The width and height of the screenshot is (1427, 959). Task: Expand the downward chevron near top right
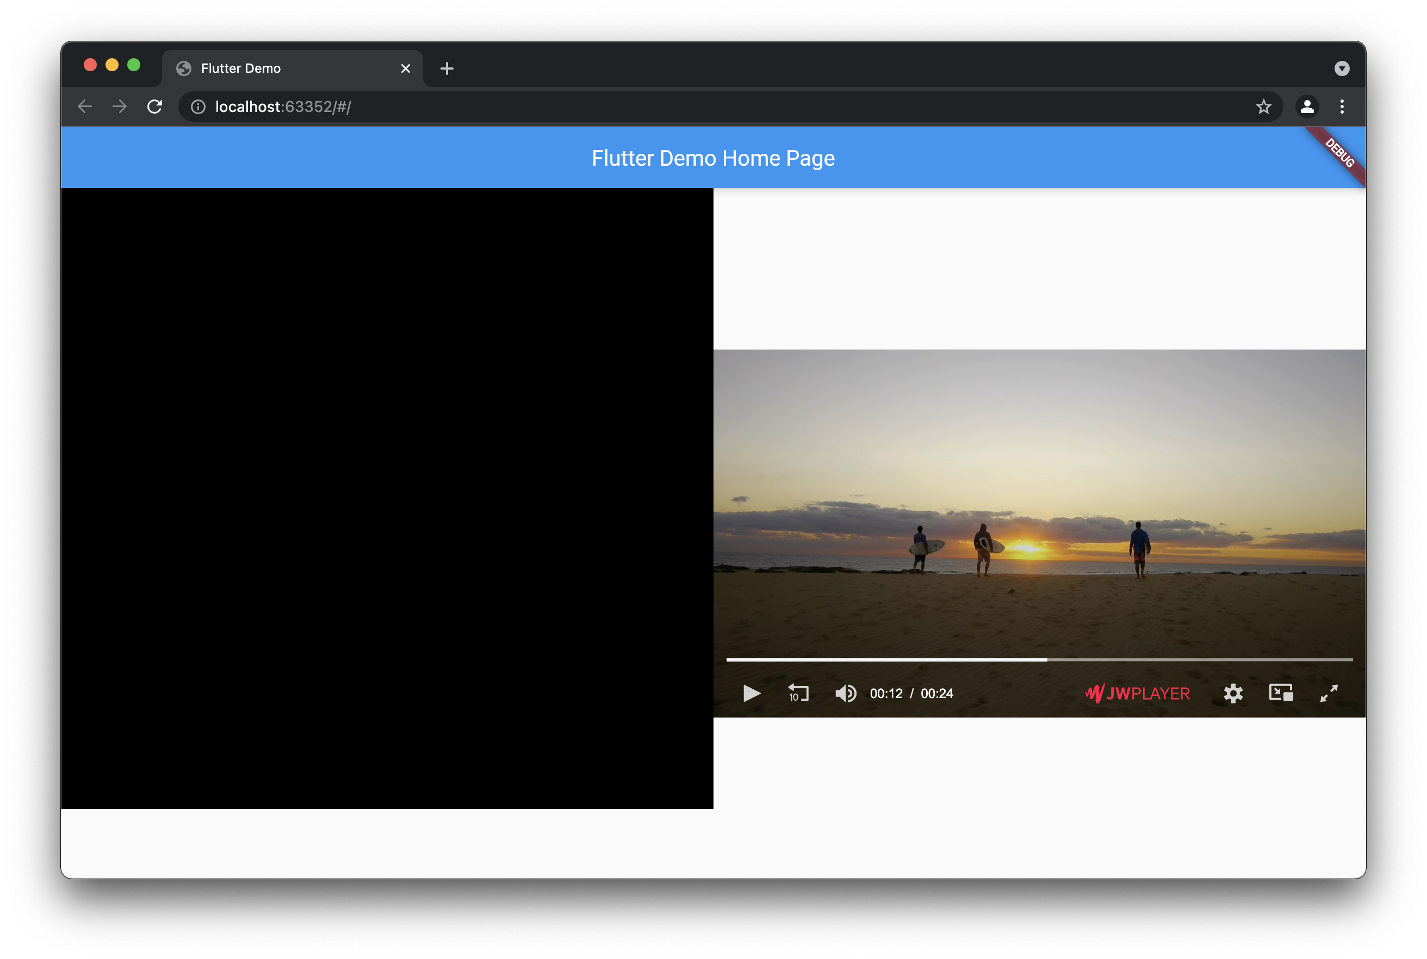tap(1342, 68)
